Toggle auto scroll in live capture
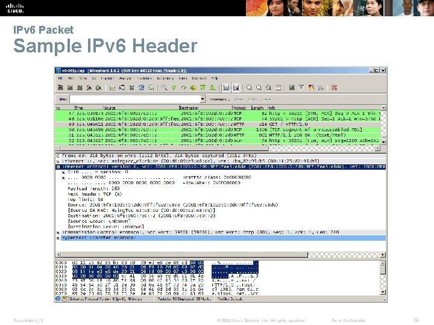 click(x=236, y=88)
